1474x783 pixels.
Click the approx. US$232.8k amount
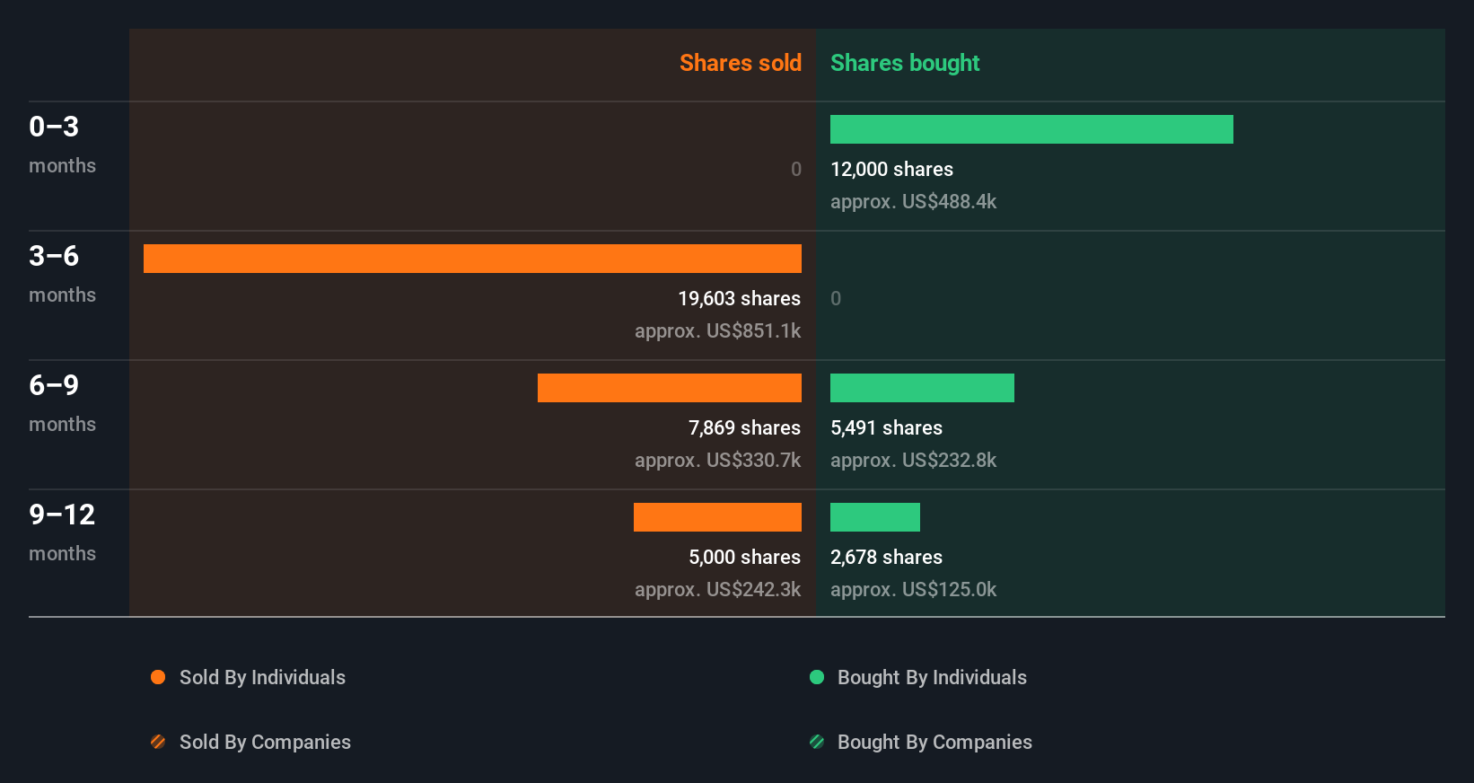(913, 460)
